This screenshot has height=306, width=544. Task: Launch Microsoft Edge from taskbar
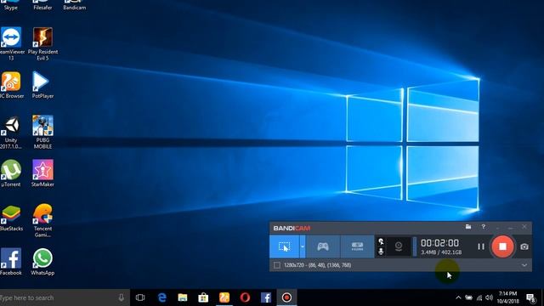[161, 297]
